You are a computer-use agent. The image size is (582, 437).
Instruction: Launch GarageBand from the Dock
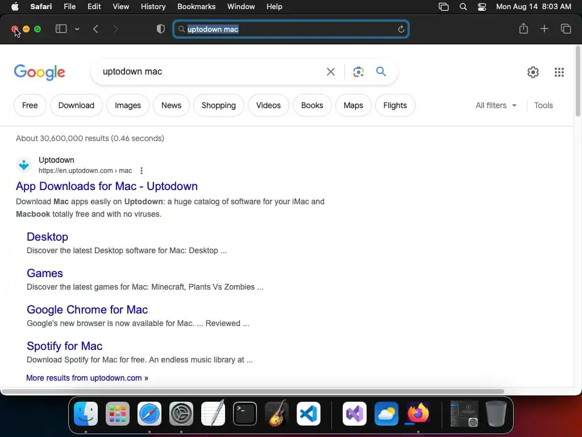click(x=277, y=414)
